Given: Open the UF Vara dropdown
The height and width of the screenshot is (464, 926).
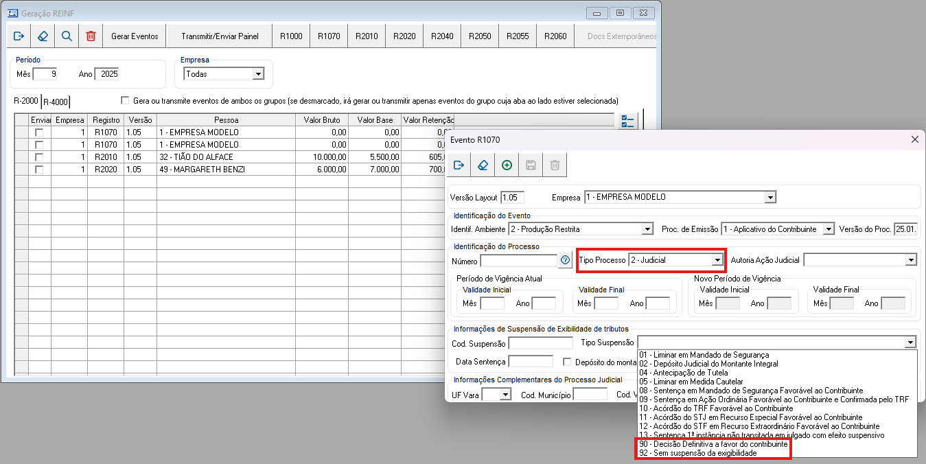Looking at the screenshot, I should (505, 395).
